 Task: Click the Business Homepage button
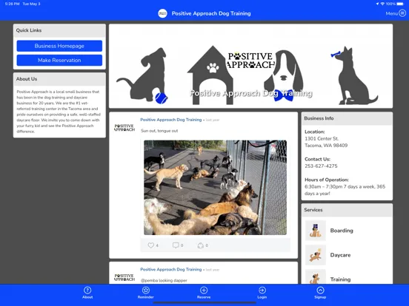(x=59, y=46)
